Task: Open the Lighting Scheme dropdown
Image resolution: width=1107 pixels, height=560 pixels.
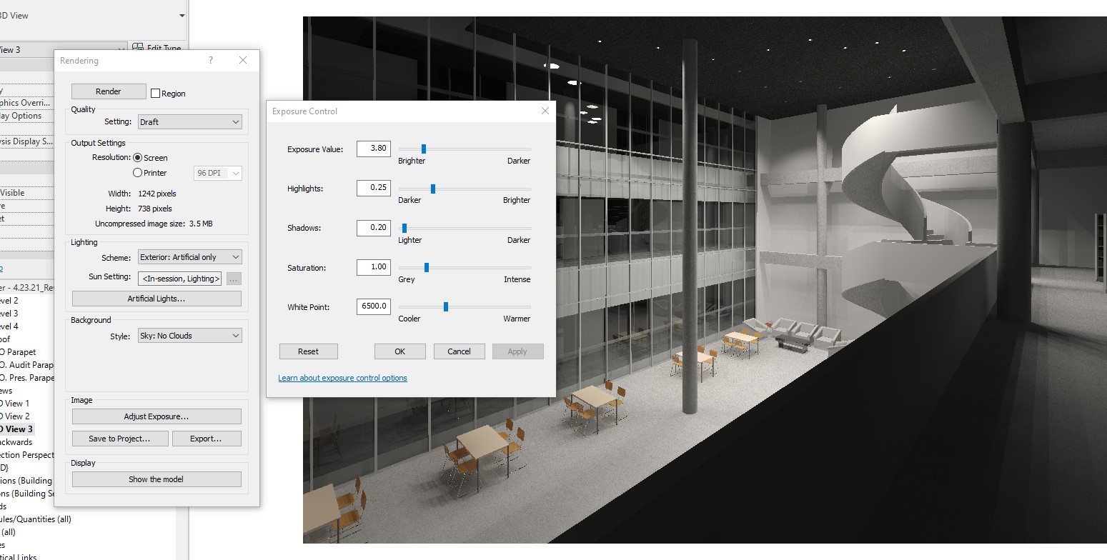Action: click(189, 256)
